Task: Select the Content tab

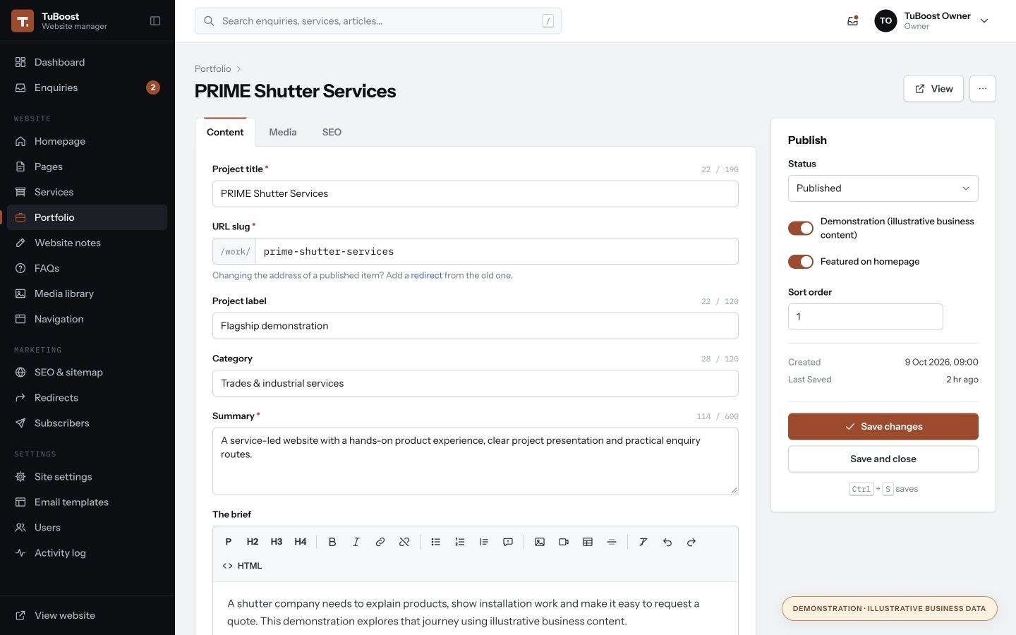Action: pos(225,132)
